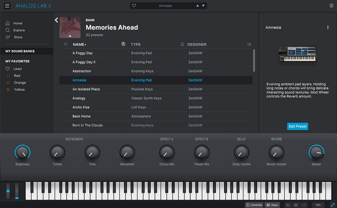Open the column options list icon
Viewport: 337px width, 208px height.
[x=182, y=44]
